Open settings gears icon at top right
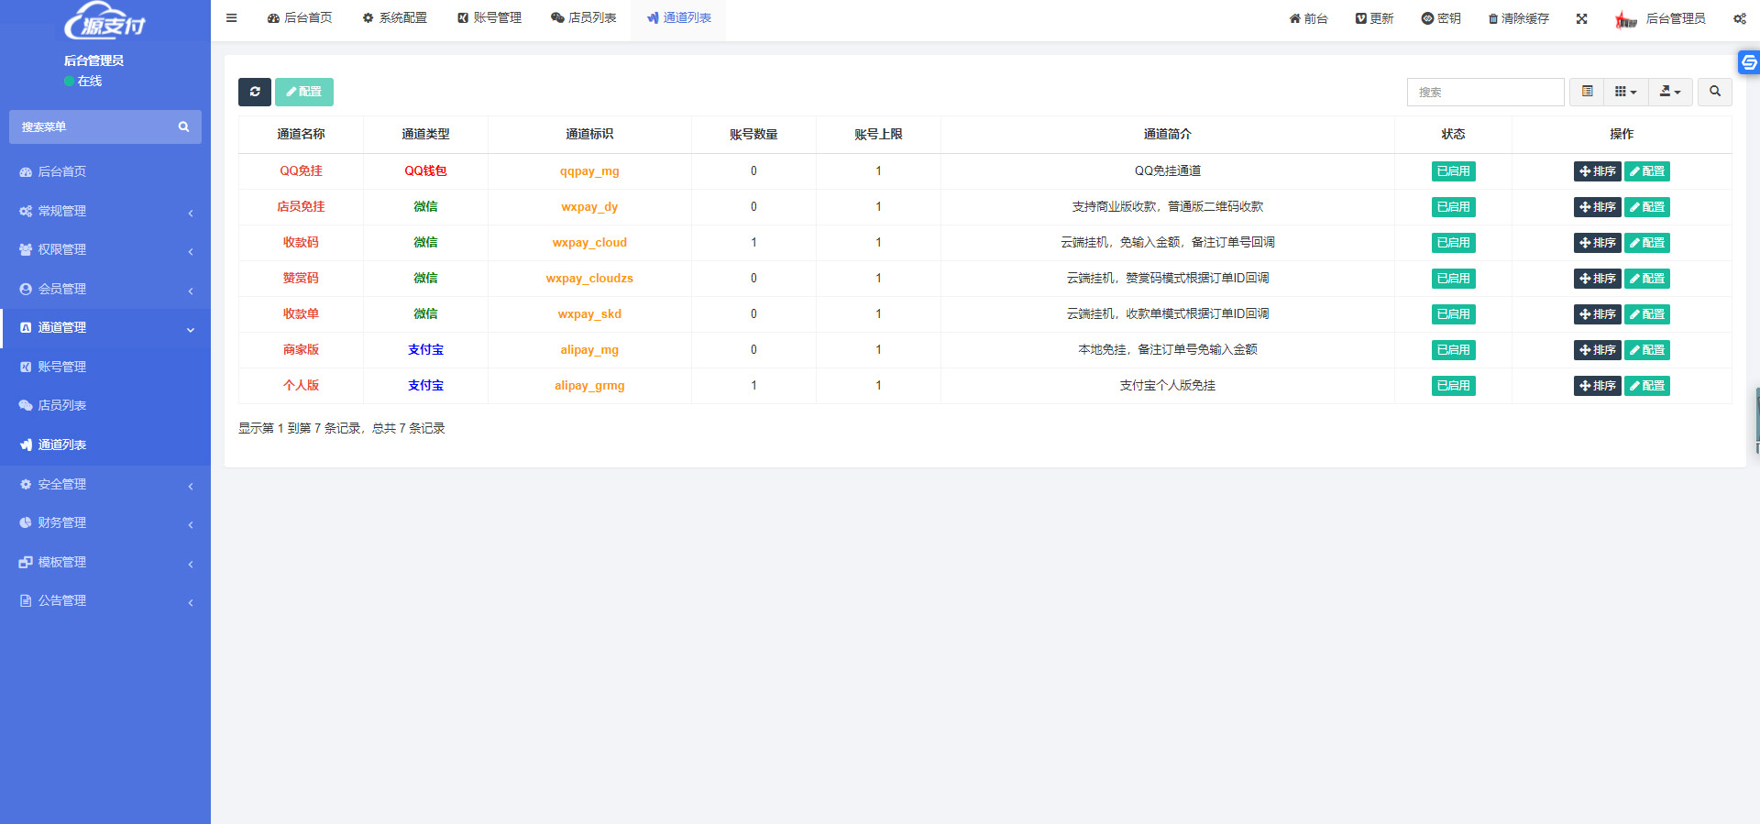This screenshot has width=1760, height=824. pyautogui.click(x=1739, y=18)
